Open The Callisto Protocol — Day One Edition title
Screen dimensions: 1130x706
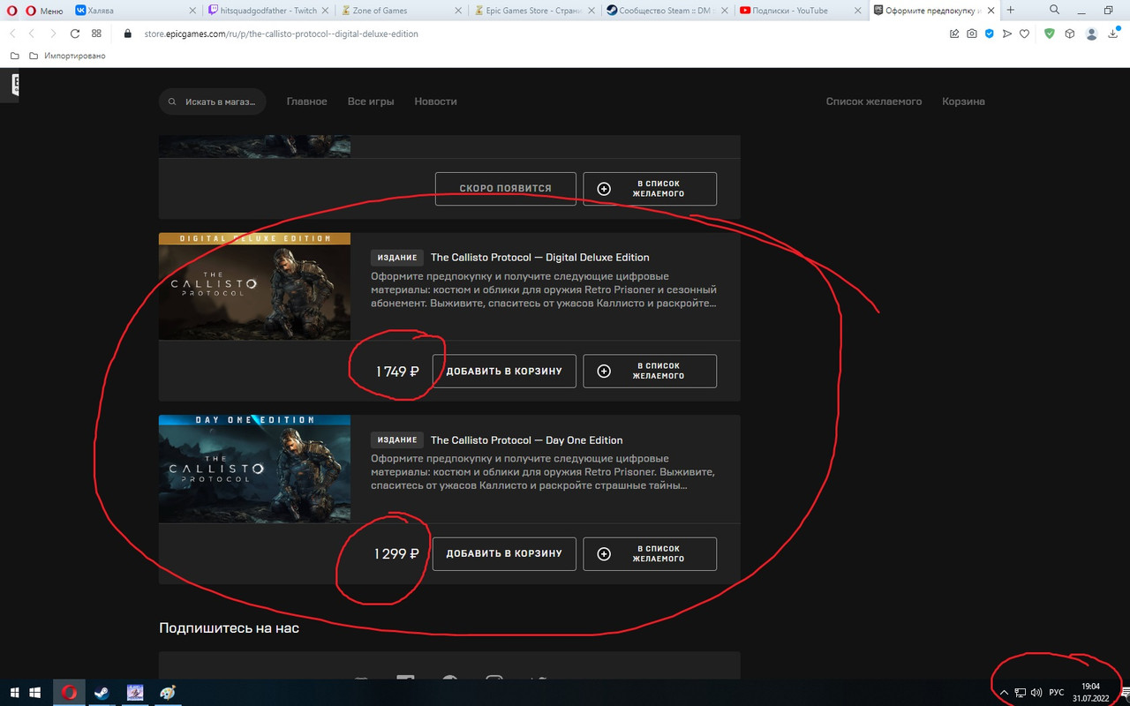pyautogui.click(x=526, y=440)
